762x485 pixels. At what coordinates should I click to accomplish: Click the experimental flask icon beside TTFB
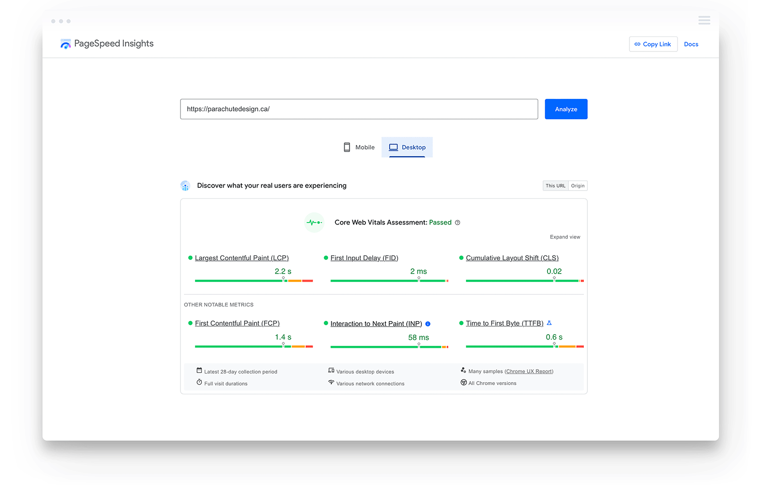tap(549, 323)
